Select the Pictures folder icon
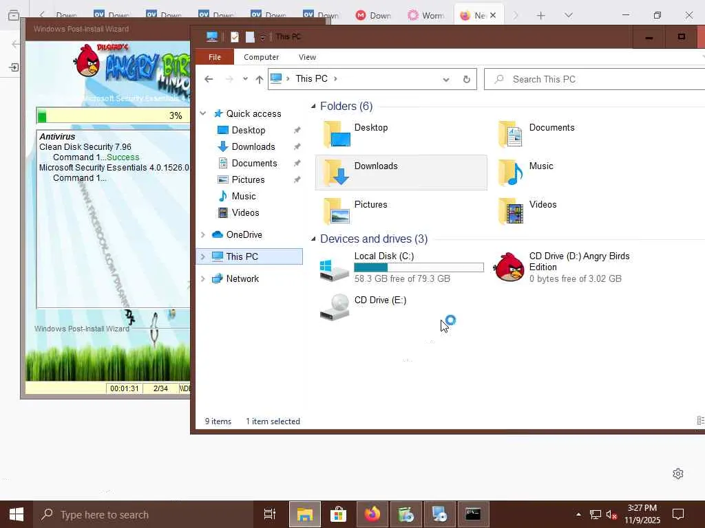The height and width of the screenshot is (528, 705). pos(337,211)
